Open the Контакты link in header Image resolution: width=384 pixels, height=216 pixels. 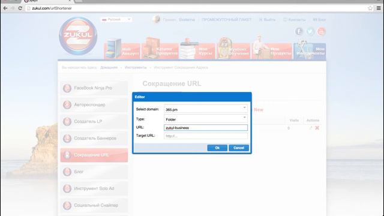[x=295, y=20]
